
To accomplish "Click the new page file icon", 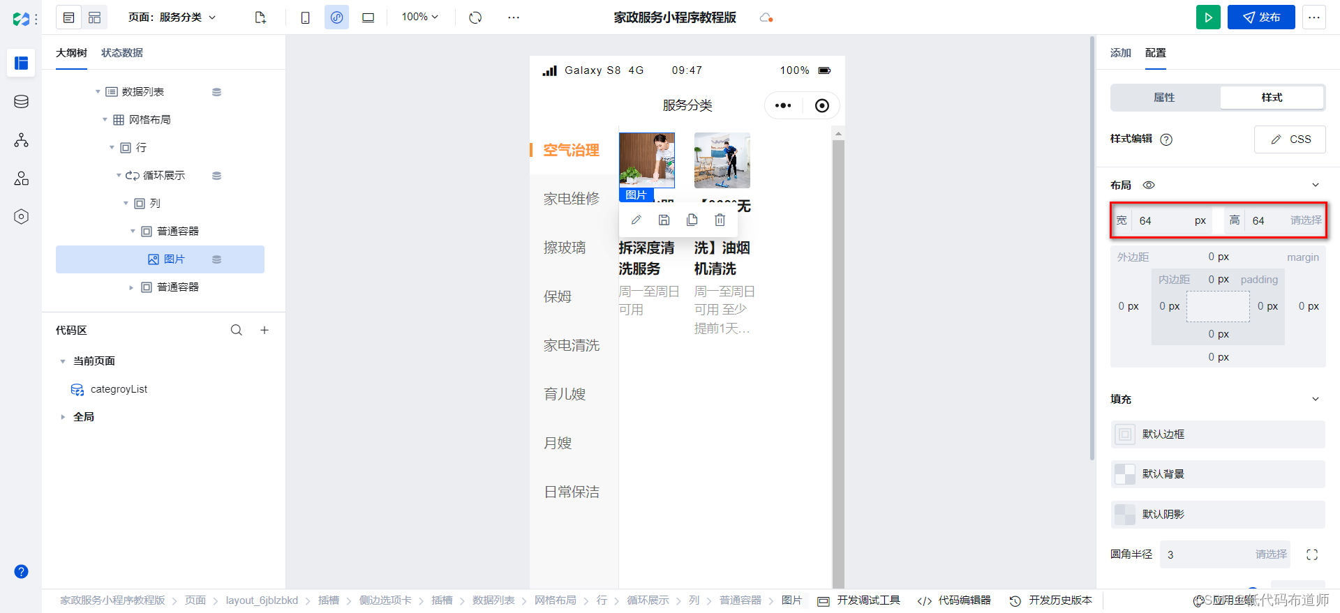I will [260, 17].
